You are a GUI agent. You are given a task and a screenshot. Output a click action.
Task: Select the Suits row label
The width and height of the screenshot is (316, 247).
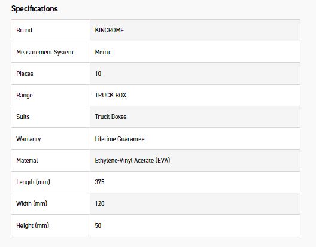pos(23,117)
